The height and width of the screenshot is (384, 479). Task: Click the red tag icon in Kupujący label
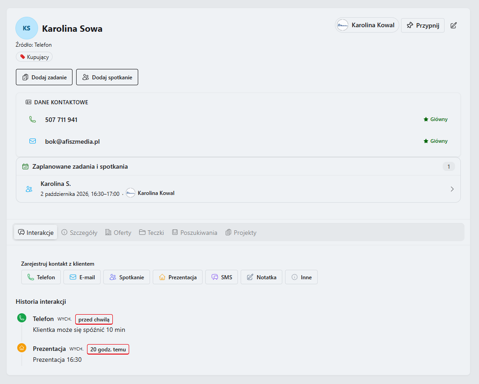(x=22, y=57)
